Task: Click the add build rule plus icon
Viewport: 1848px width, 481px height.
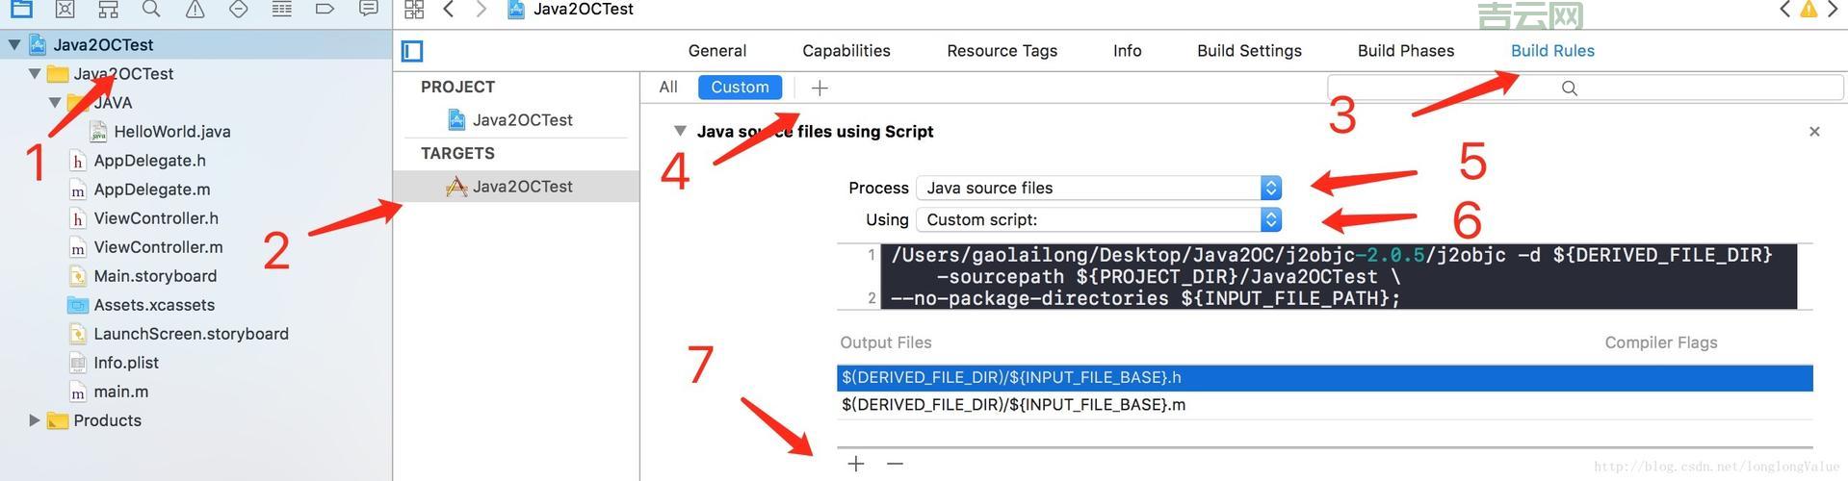Action: pos(820,88)
